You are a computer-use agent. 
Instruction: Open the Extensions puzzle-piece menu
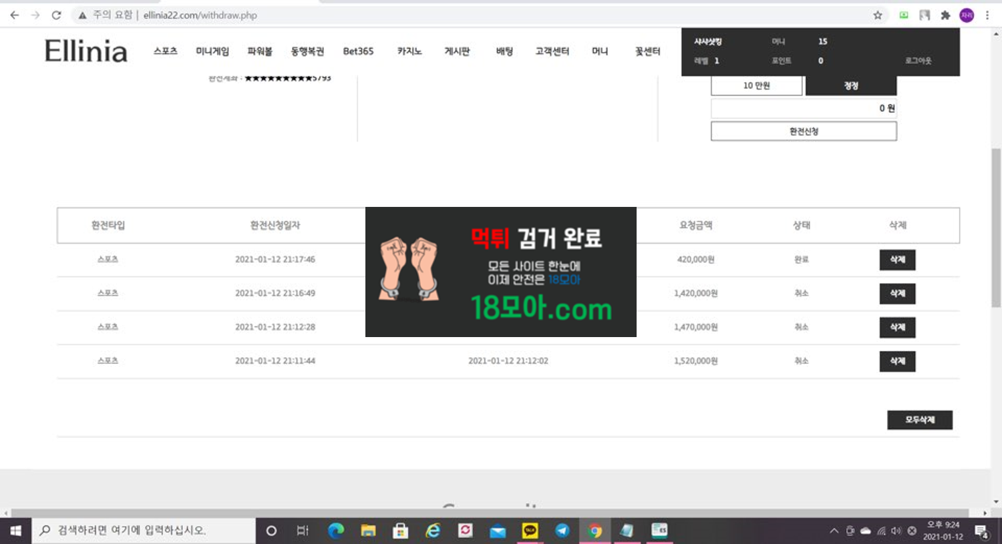(x=945, y=15)
